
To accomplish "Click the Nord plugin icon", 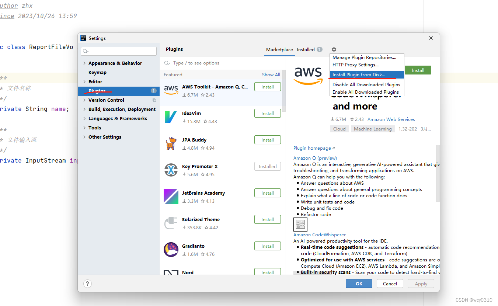I will [171, 272].
